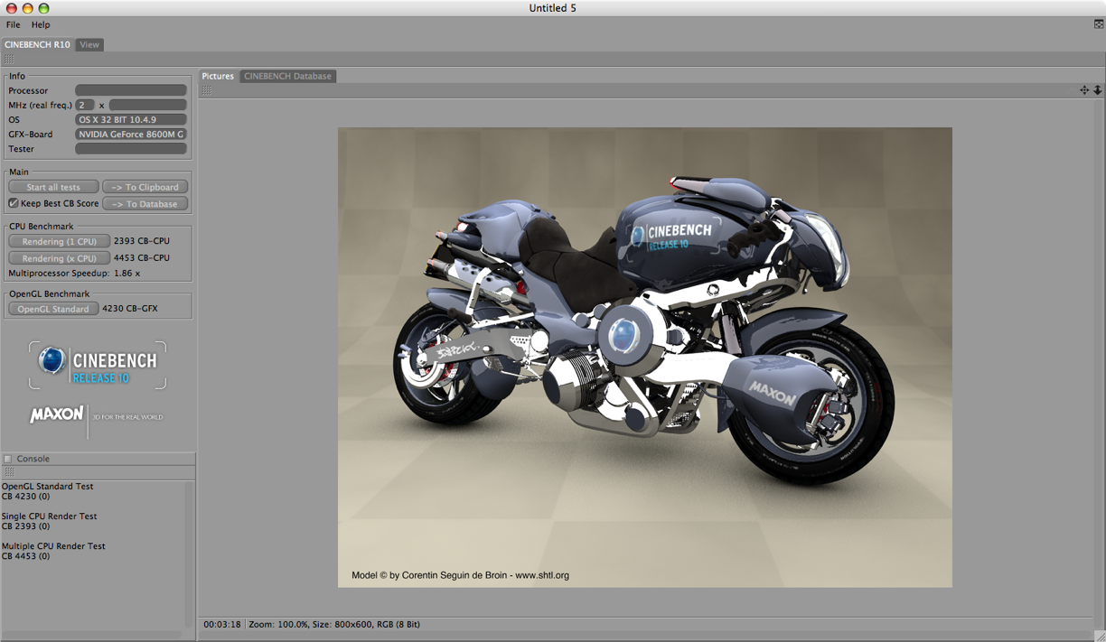
Task: Click the Multiprocessor Speedup: 1.86 x text
Action: click(x=74, y=273)
